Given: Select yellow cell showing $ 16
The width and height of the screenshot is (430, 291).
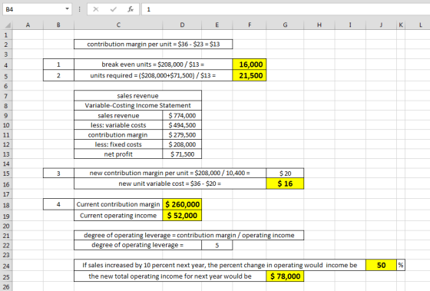Looking at the screenshot, I should coord(285,184).
